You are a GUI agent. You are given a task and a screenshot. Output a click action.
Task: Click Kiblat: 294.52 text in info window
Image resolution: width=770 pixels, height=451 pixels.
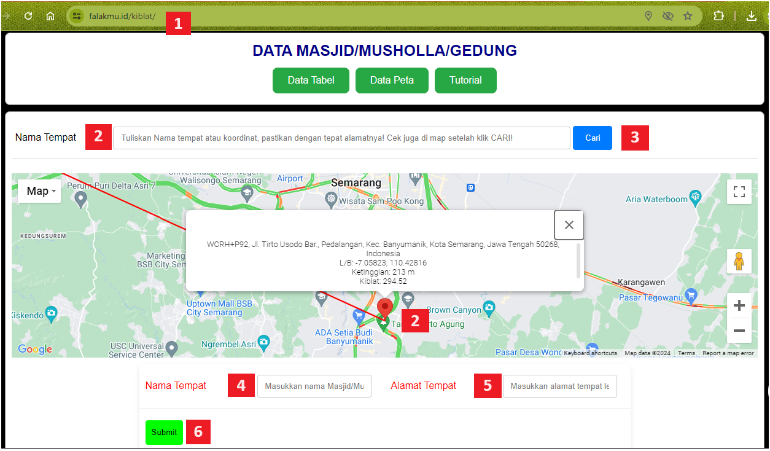pyautogui.click(x=383, y=281)
